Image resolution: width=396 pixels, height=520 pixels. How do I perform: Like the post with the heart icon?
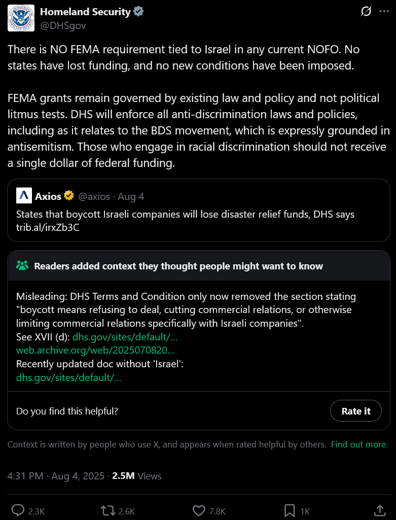coord(199,511)
